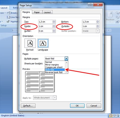Image resolution: width=120 pixels, height=118 pixels.
Task: Click the Default... button
Action: (28, 106)
